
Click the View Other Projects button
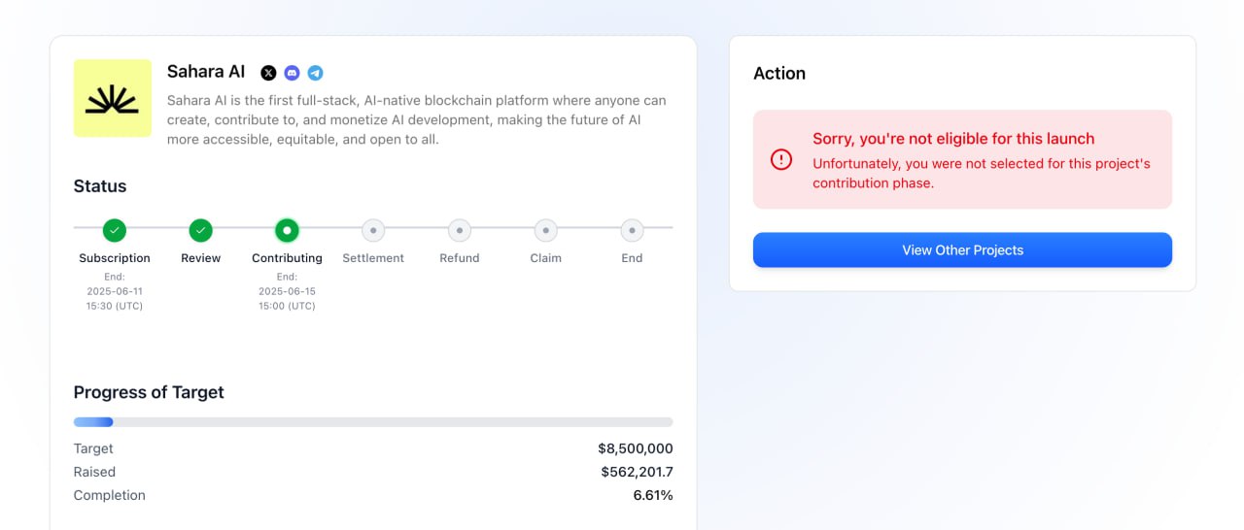(x=962, y=249)
